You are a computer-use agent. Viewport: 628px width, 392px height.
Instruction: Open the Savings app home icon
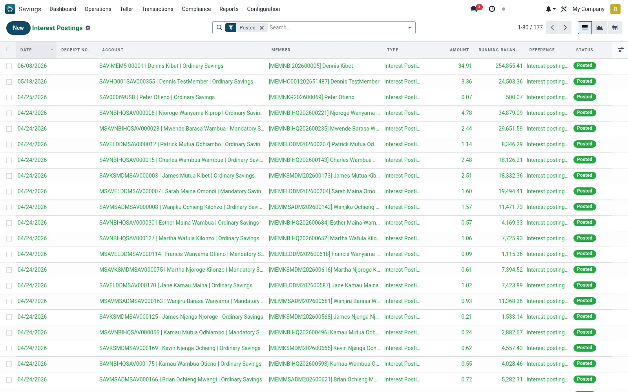(10, 9)
